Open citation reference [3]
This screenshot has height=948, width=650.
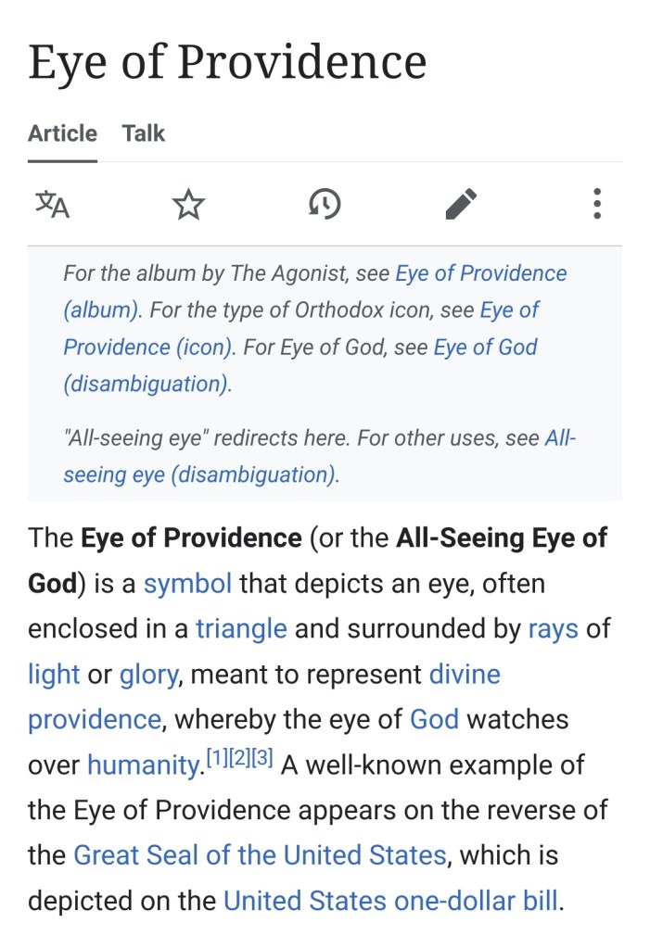tap(261, 760)
